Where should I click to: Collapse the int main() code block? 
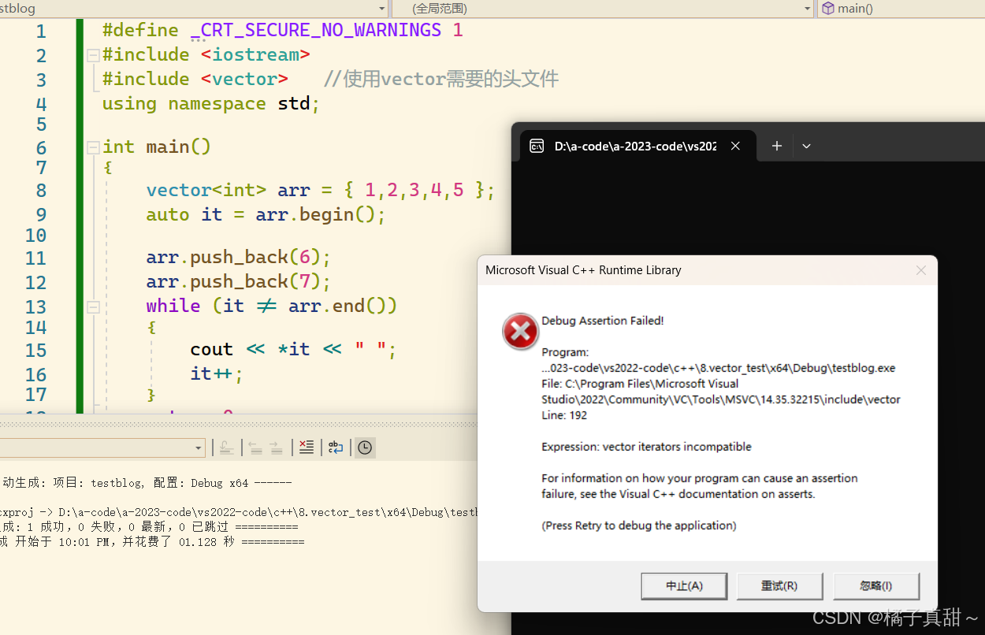click(x=93, y=147)
